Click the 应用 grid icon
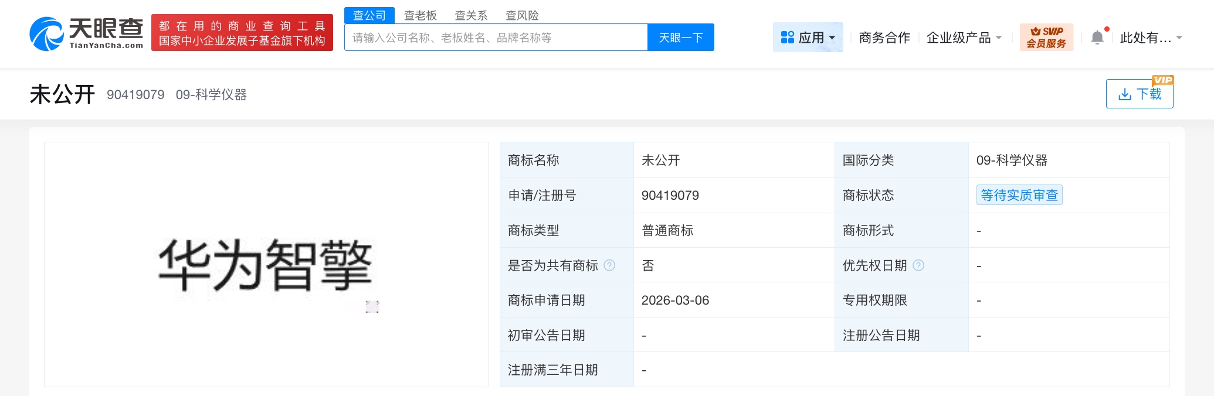The image size is (1214, 396). pyautogui.click(x=787, y=37)
